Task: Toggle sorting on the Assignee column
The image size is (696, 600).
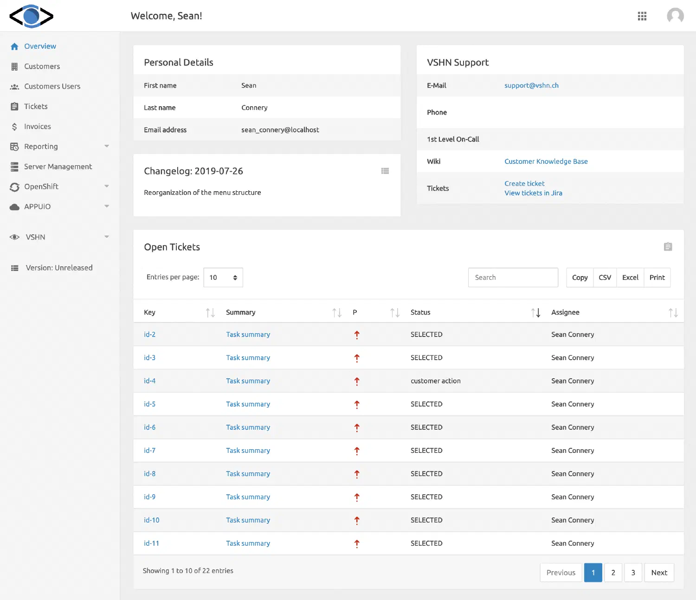Action: tap(673, 312)
